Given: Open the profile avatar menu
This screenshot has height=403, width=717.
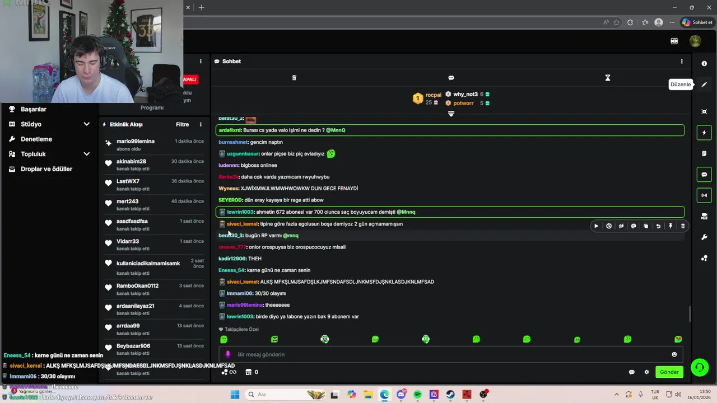Looking at the screenshot, I should (x=695, y=41).
